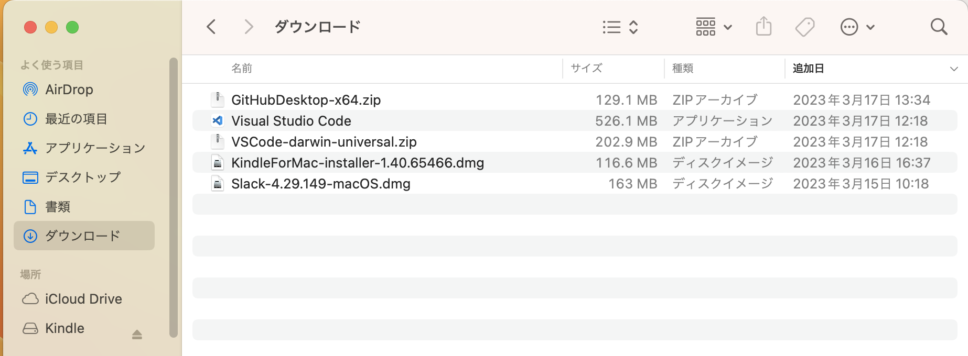968x356 pixels.
Task: Click the disk image icon of Slack dmg
Action: (217, 183)
